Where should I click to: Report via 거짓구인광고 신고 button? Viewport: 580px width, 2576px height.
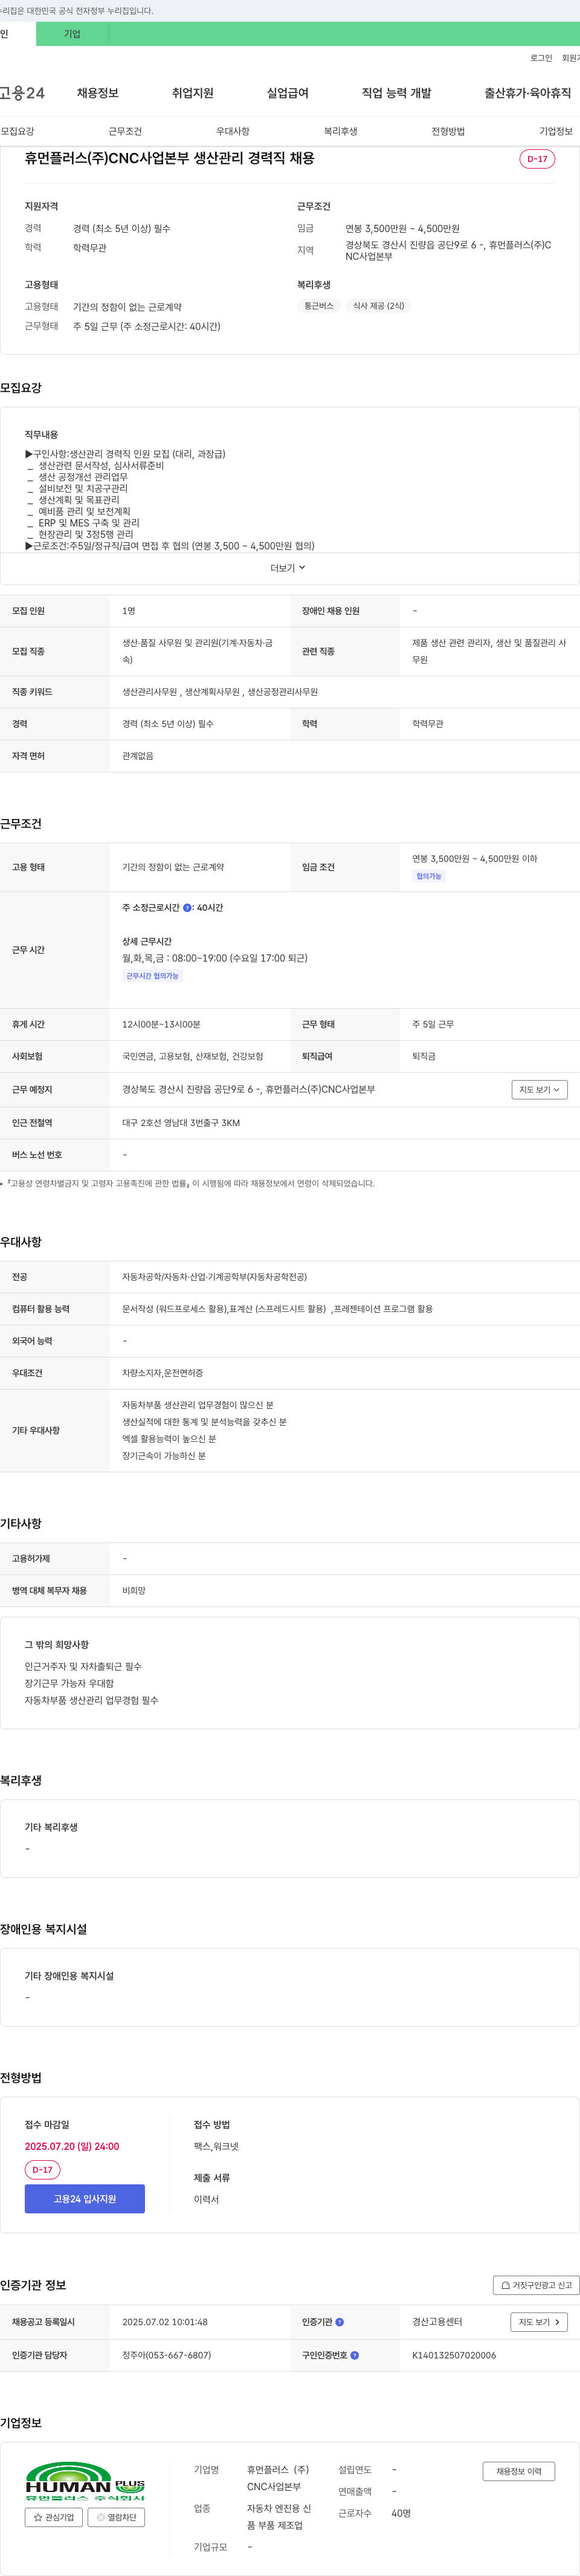tap(536, 2285)
